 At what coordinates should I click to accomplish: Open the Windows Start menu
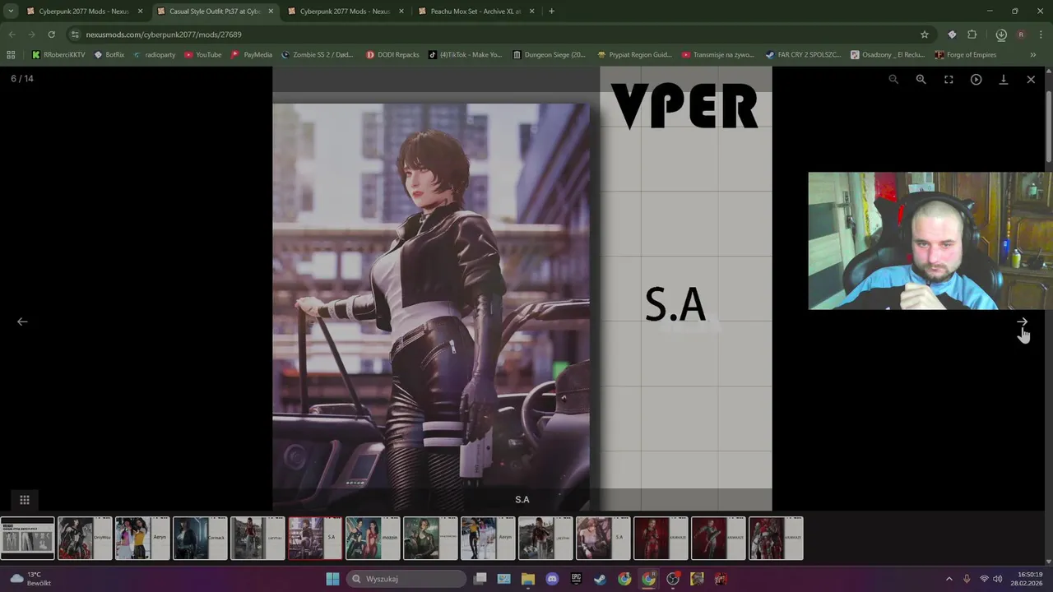tap(332, 579)
